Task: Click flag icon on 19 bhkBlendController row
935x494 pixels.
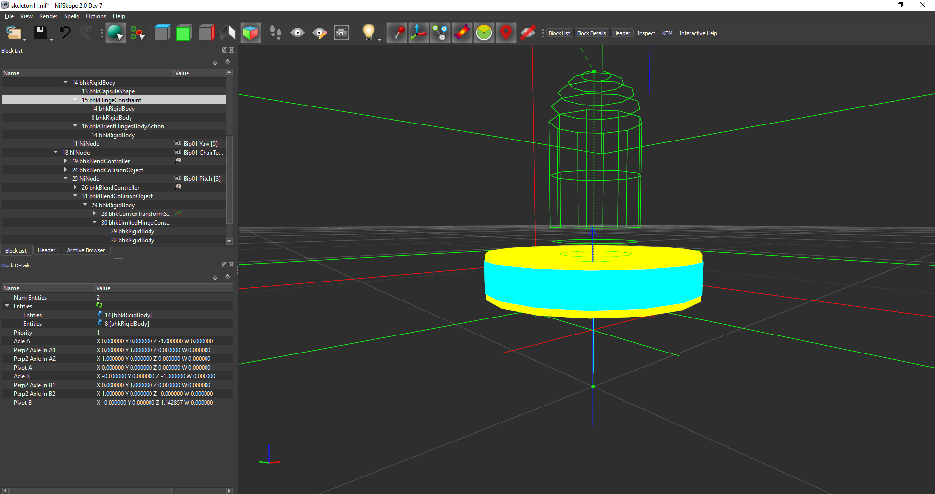Action: tap(178, 160)
